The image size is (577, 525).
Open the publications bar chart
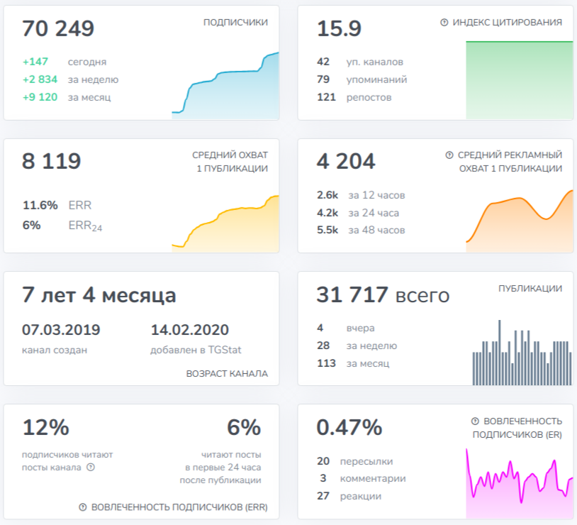pos(522,353)
